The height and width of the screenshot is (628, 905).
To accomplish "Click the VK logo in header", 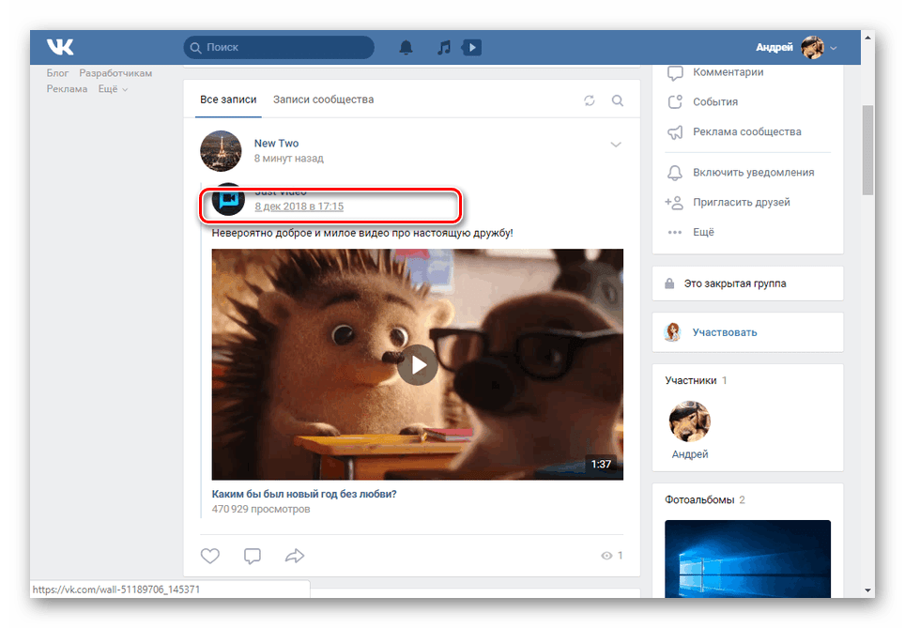I will (x=60, y=47).
